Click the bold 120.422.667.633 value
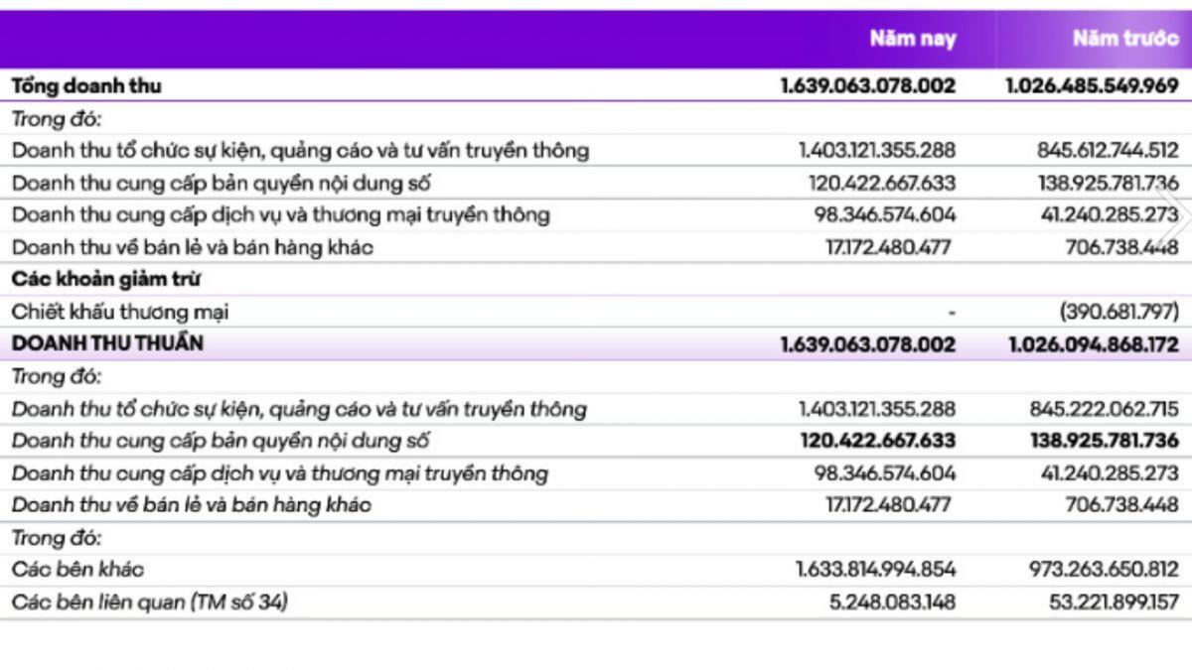The height and width of the screenshot is (670, 1192). 877,441
